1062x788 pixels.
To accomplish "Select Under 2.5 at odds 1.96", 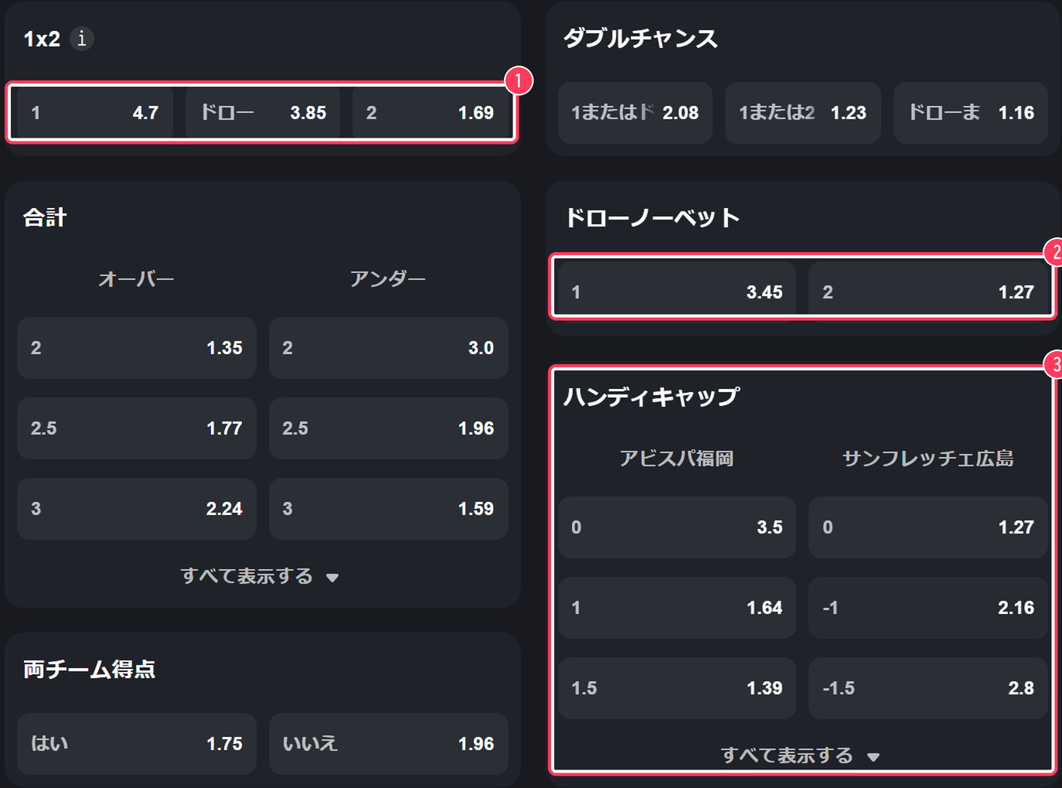I will [389, 428].
